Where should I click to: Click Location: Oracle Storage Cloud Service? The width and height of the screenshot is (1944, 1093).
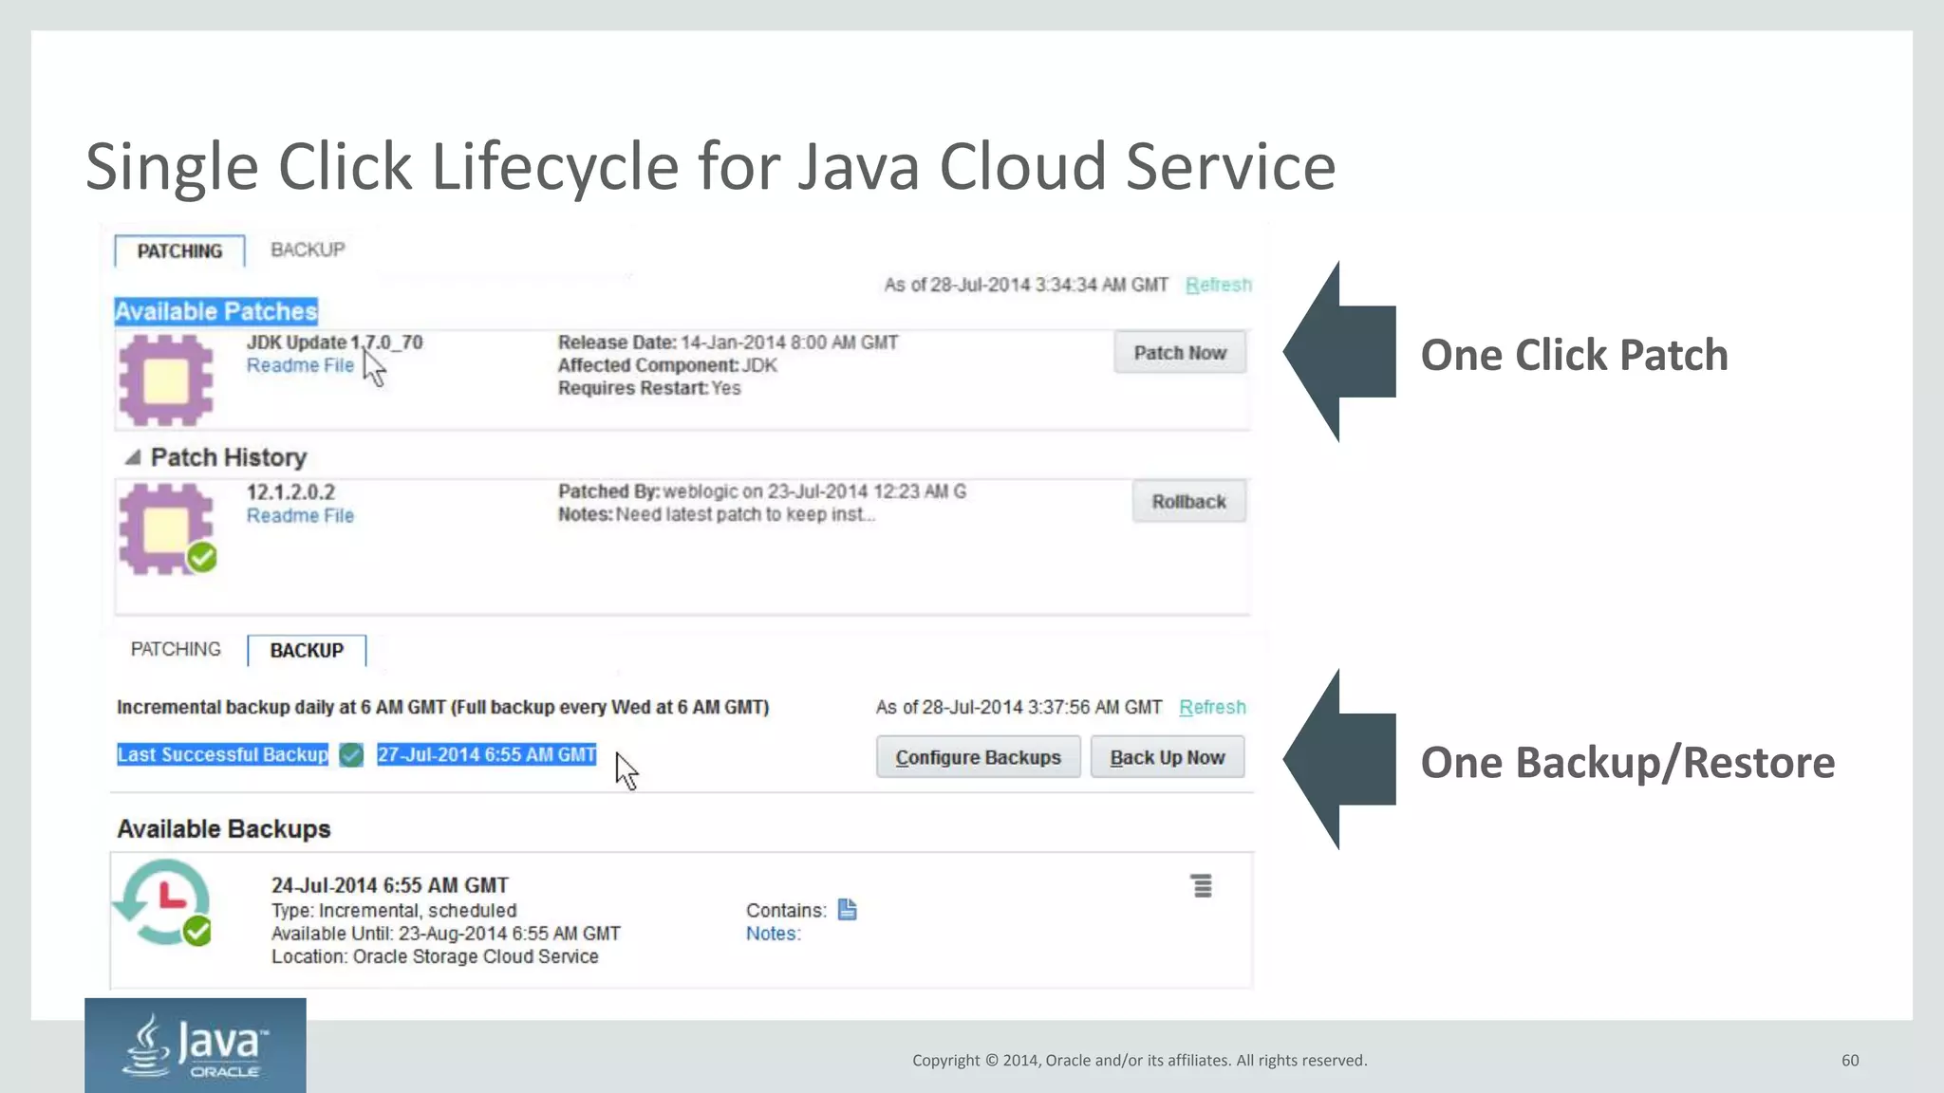(435, 956)
